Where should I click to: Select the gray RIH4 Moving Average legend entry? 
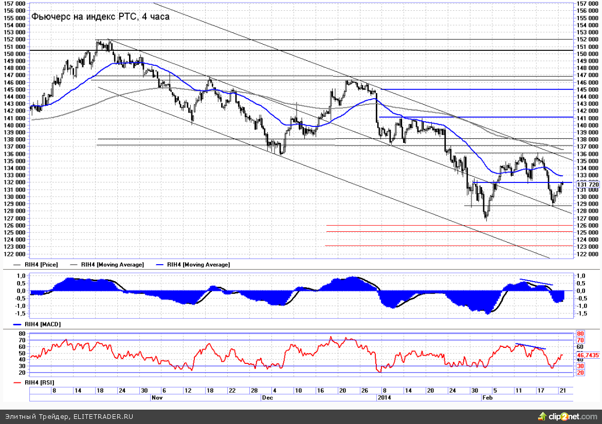109,264
